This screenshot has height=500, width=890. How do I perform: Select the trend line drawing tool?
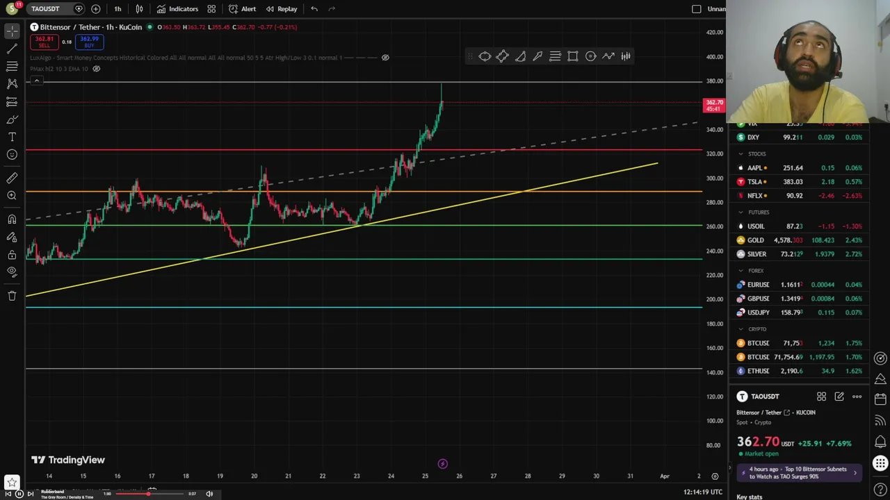(12, 49)
